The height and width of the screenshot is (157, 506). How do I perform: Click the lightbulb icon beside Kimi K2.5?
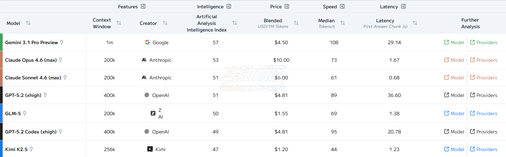(32, 149)
